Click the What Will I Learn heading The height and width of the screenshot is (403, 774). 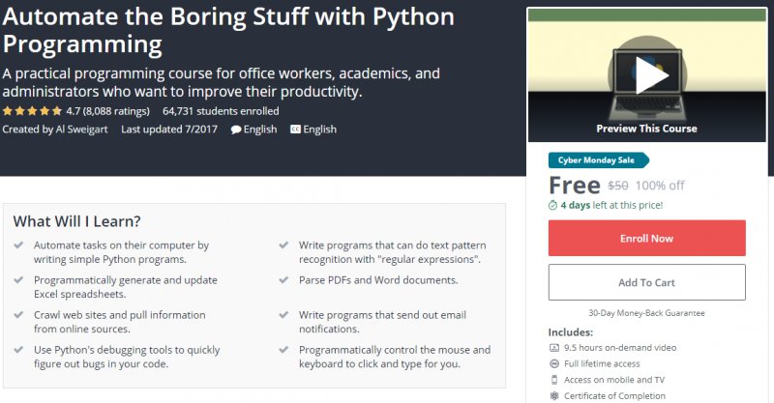[76, 220]
